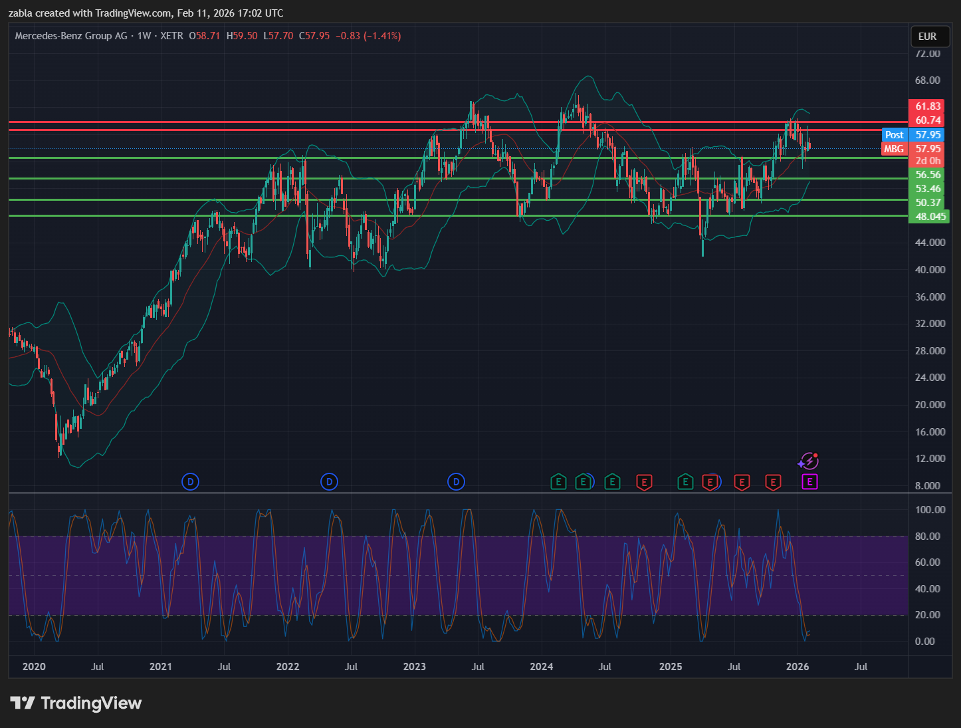Click the last red earnings E marker

772,482
